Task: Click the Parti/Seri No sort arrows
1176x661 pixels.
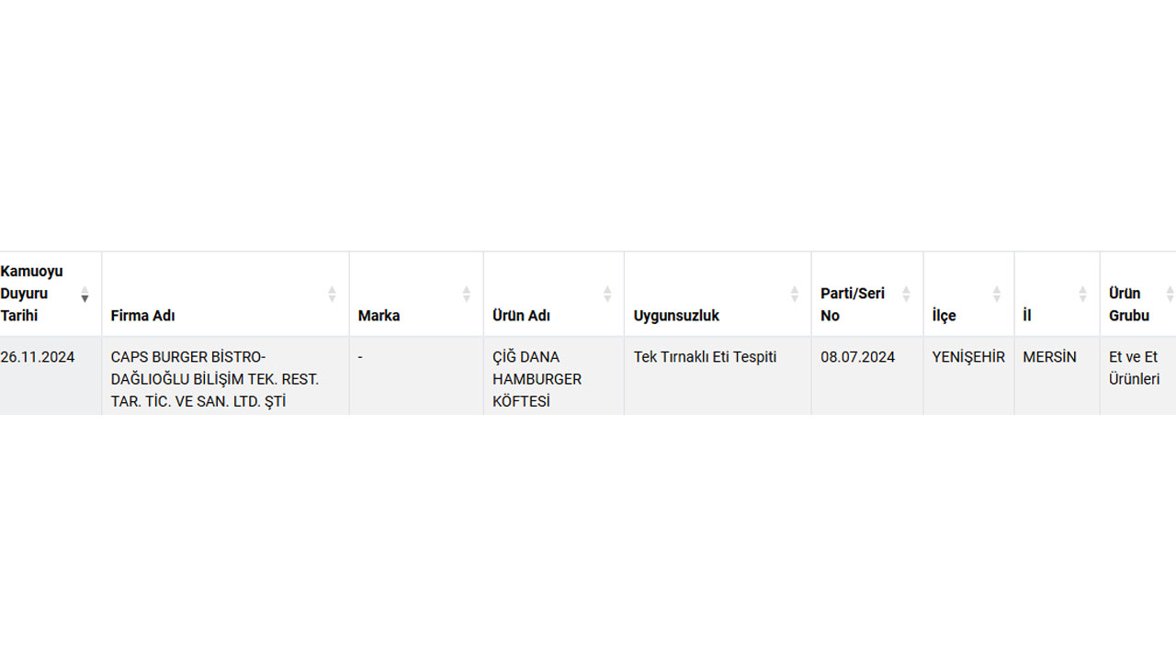Action: point(906,294)
